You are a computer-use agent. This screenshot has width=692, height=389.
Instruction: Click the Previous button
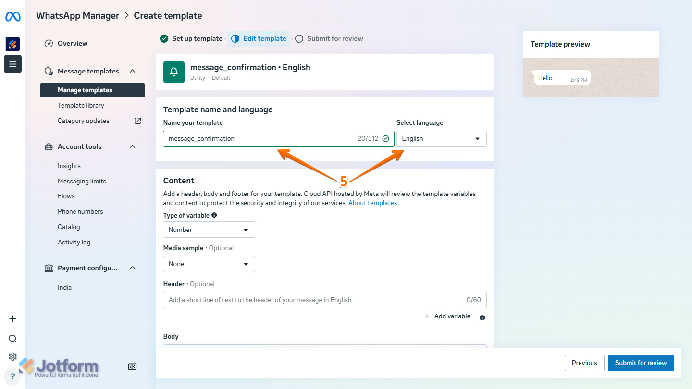click(584, 363)
